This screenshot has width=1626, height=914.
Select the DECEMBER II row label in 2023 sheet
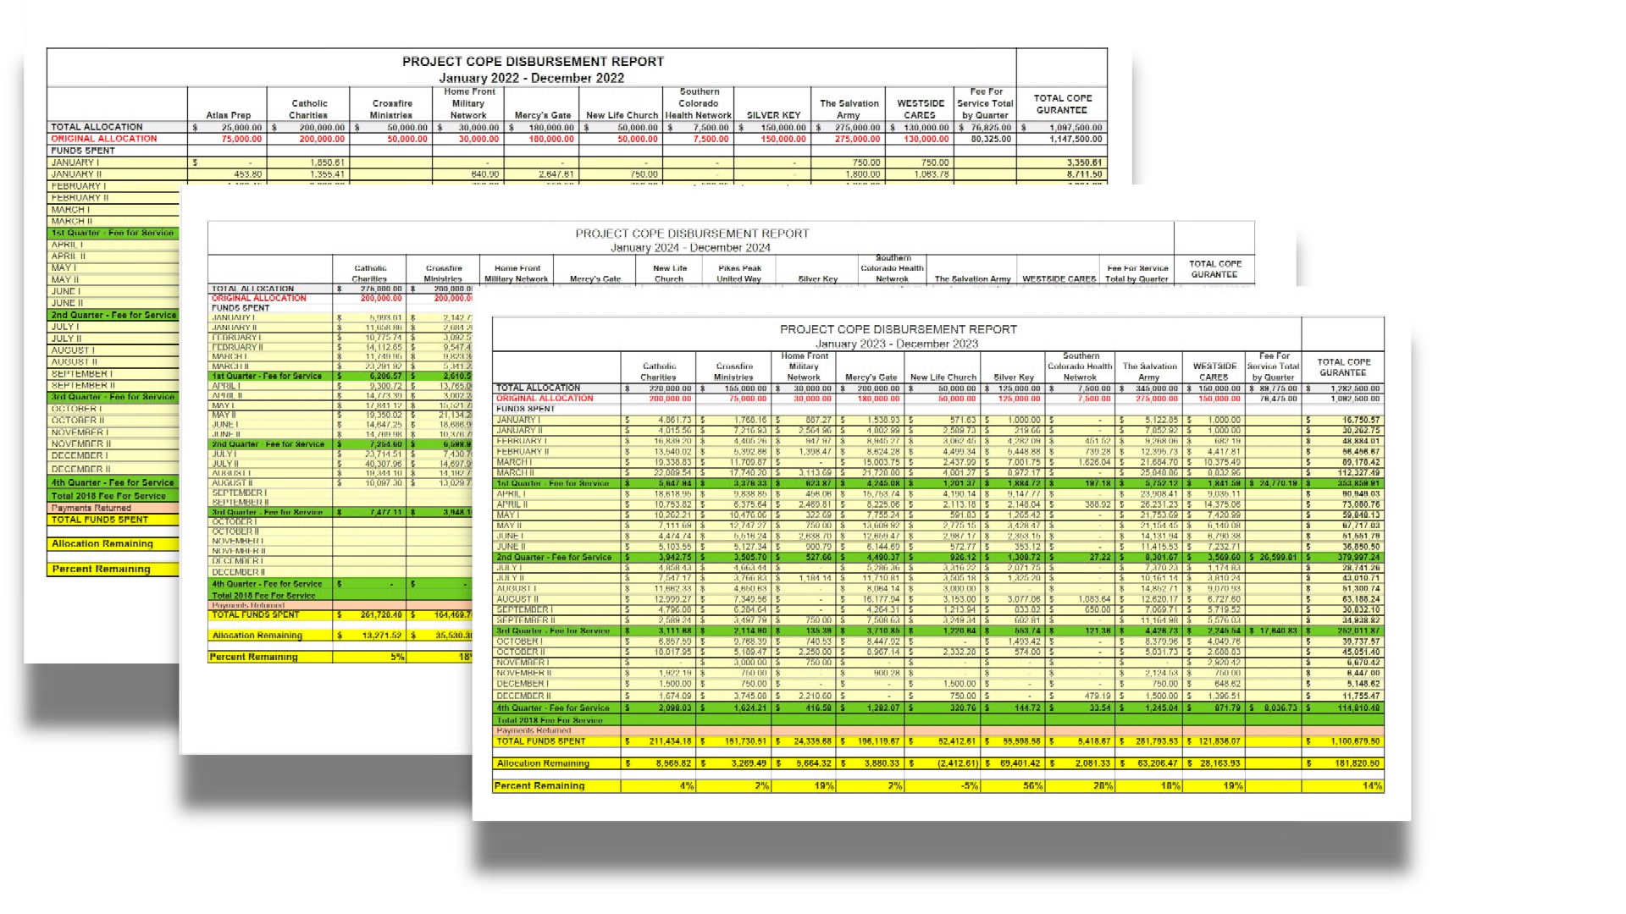pos(523,696)
